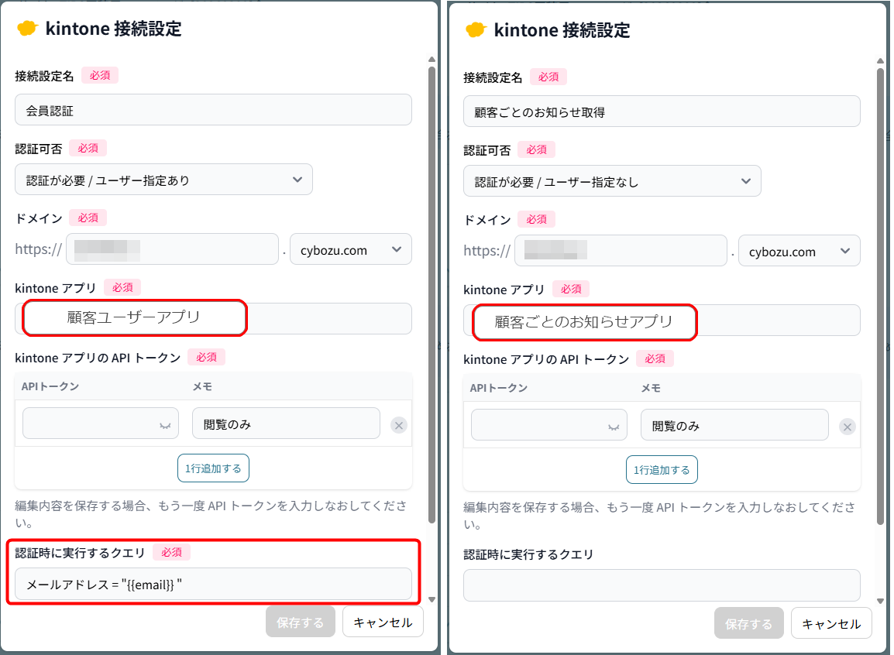
Task: Click メモ field 閲覧のみ in left dialog
Action: click(x=286, y=424)
